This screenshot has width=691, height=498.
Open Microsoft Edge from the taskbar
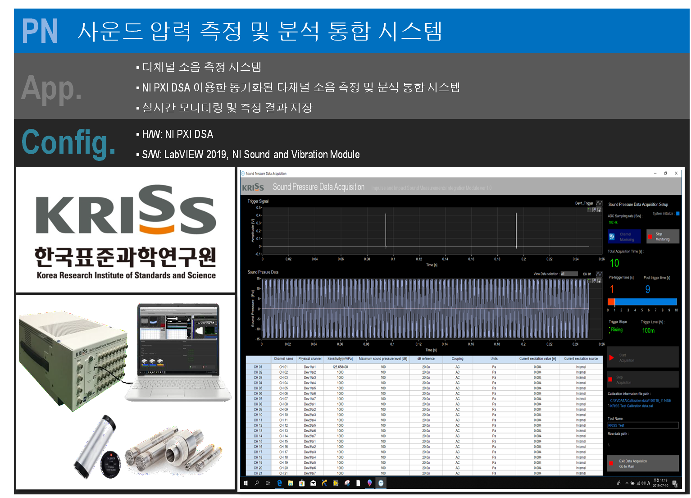(x=279, y=483)
